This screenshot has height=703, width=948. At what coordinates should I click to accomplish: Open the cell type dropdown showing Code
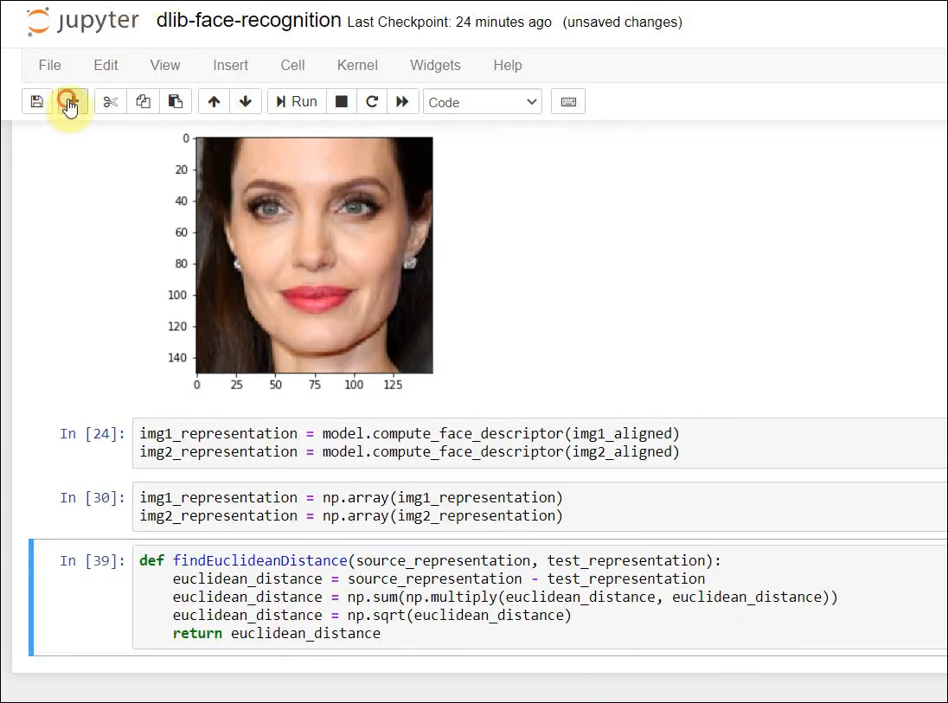pos(482,102)
